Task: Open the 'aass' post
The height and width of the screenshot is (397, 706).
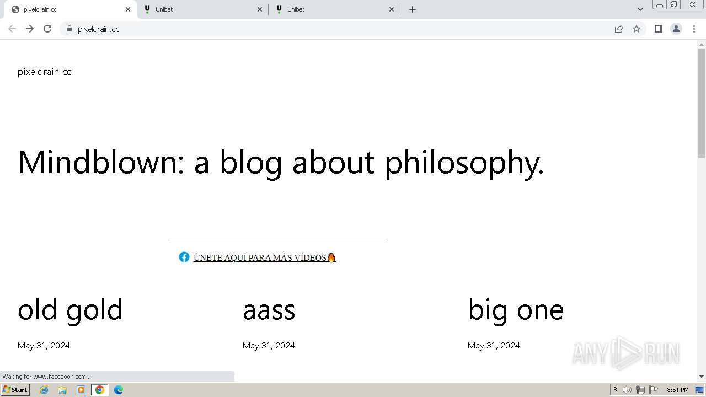Action: pyautogui.click(x=269, y=310)
